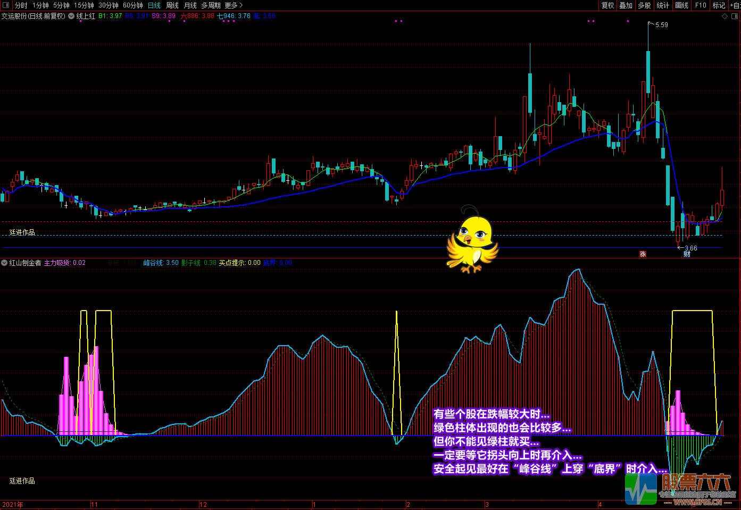Image resolution: width=741 pixels, height=510 pixels.
Task: Switch to the 60分钟 period tab
Action: click(132, 5)
